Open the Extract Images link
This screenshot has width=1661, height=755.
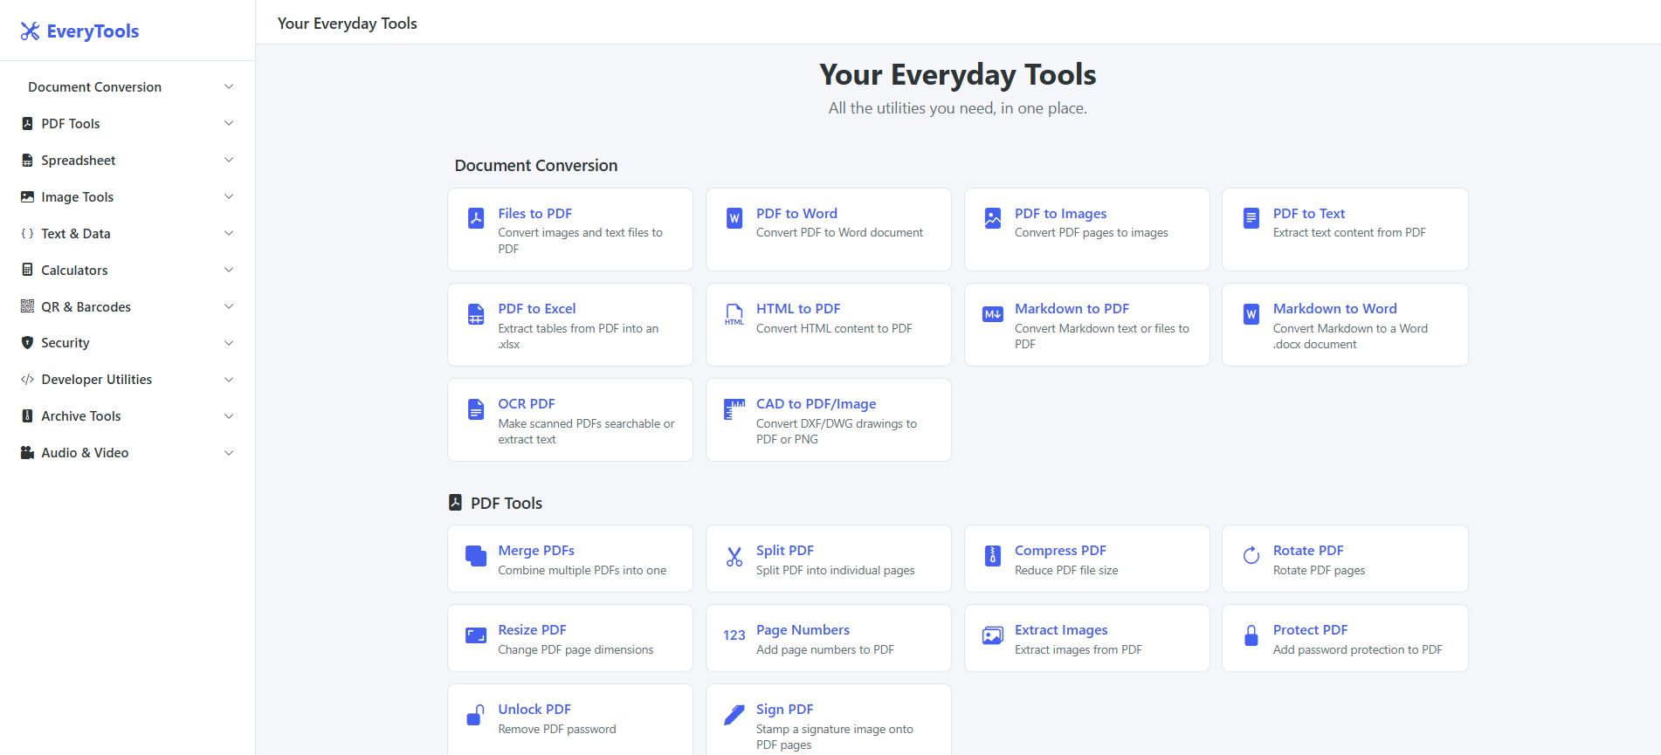[x=1061, y=629]
